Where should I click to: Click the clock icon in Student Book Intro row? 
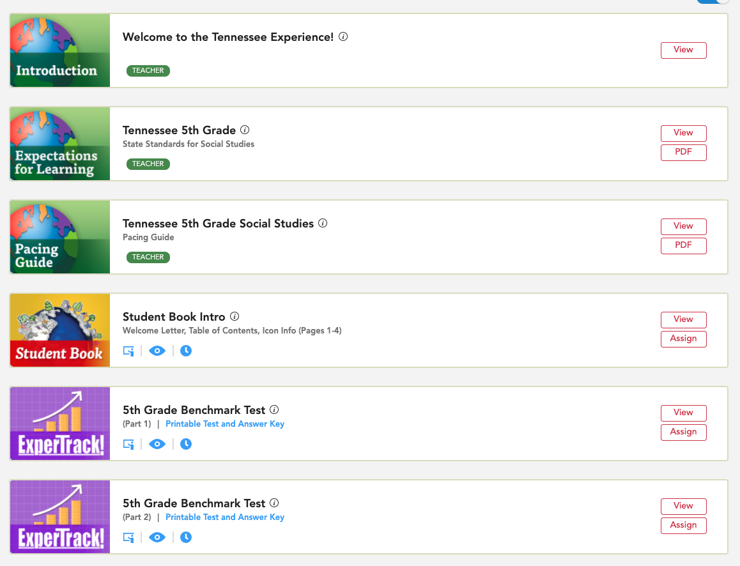click(x=186, y=351)
